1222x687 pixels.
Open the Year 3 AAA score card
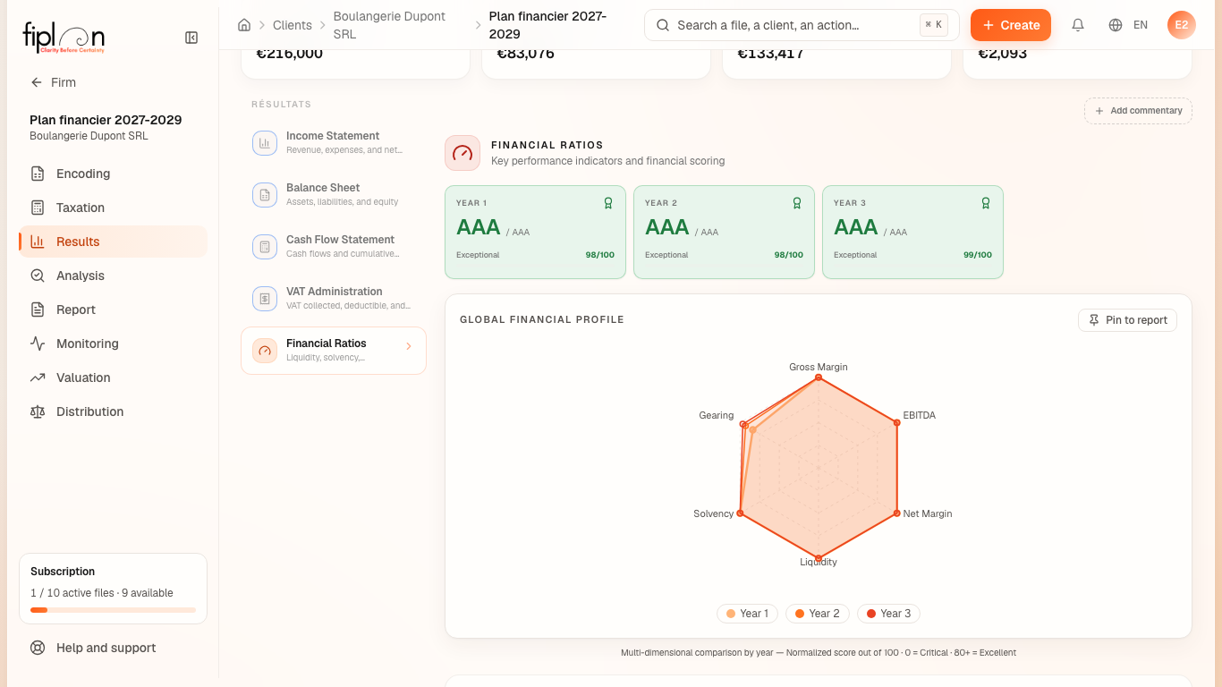click(x=912, y=232)
